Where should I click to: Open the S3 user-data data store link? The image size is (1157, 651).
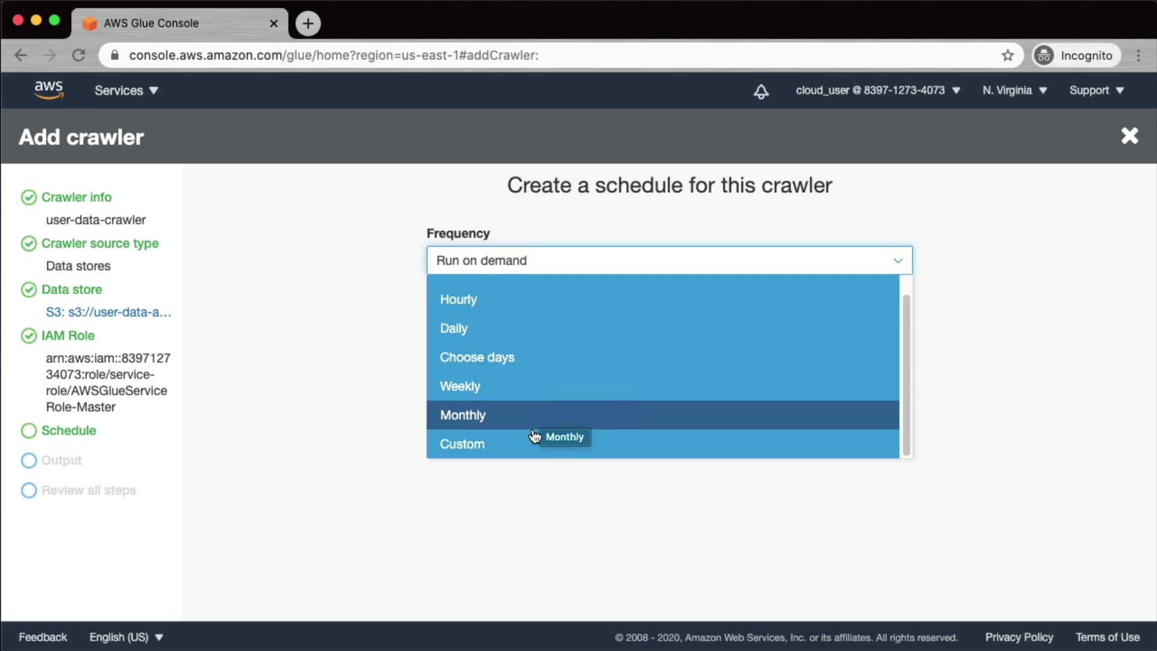(x=108, y=312)
